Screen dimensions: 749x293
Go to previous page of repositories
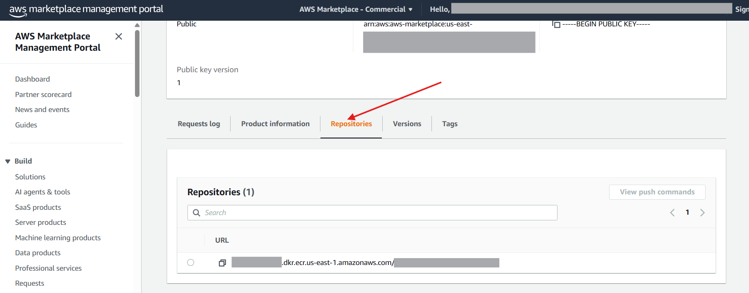(x=672, y=213)
